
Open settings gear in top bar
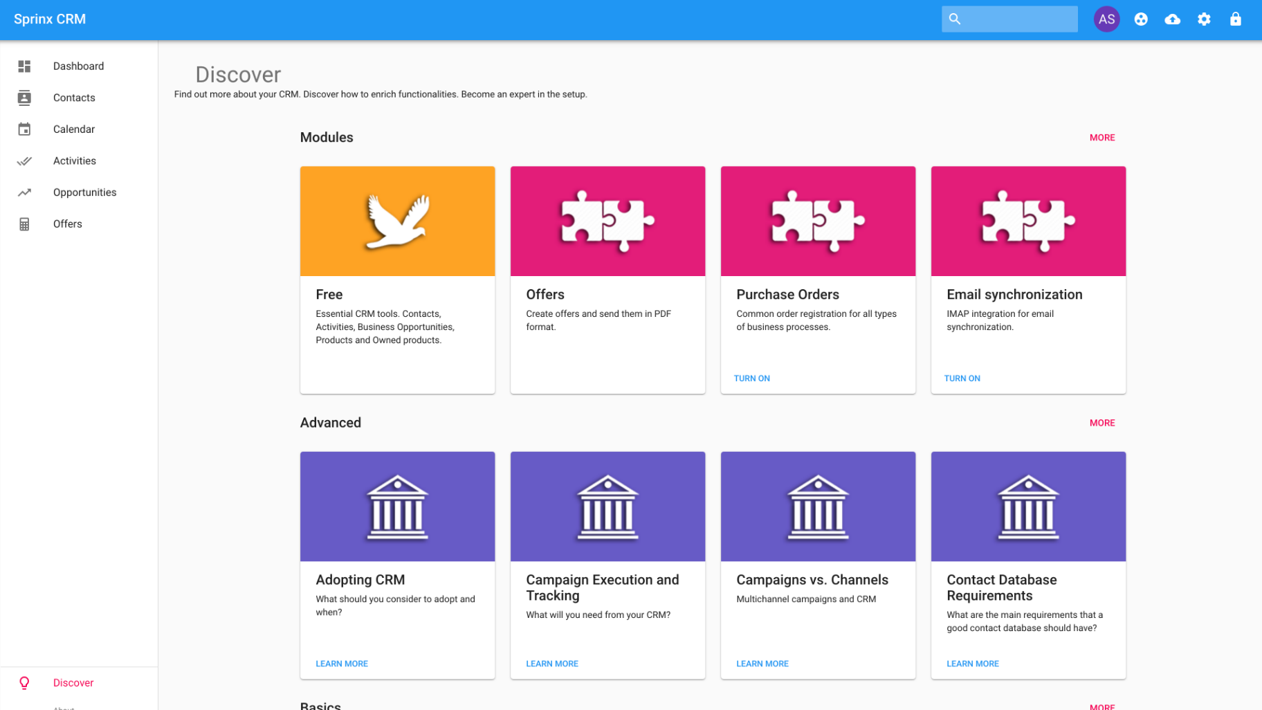pos(1204,19)
